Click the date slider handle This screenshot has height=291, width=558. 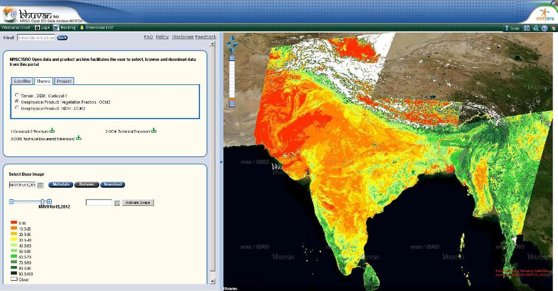pos(43,202)
